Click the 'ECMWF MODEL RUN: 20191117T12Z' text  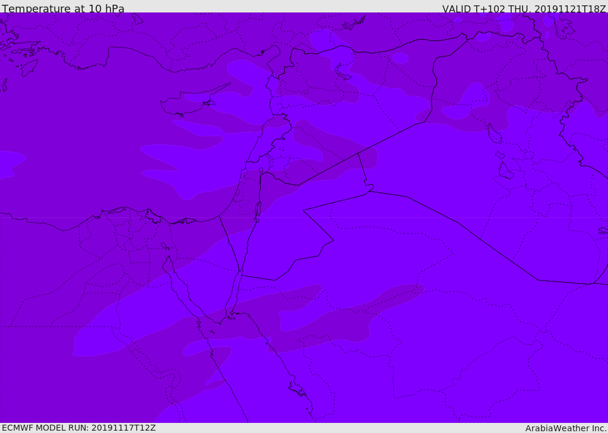click(79, 428)
